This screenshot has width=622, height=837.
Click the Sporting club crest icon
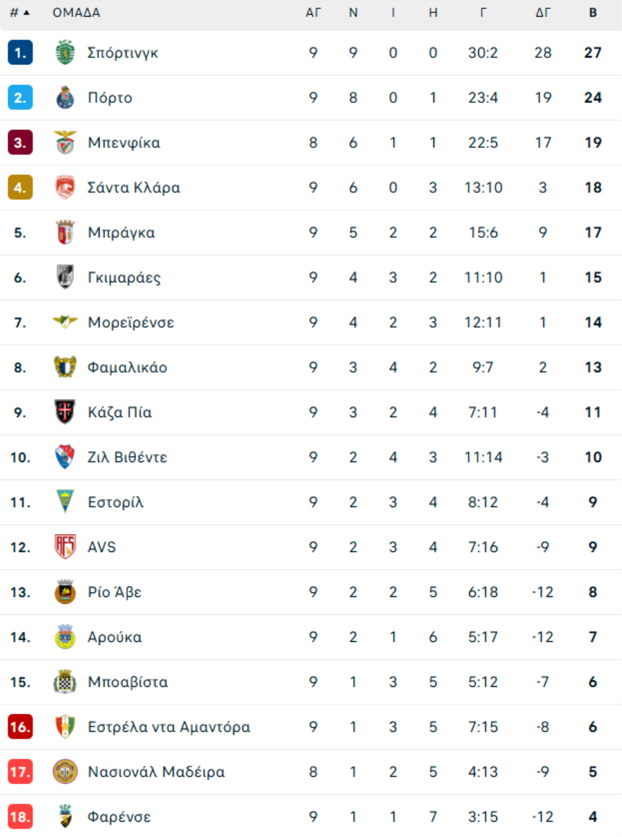pos(65,53)
